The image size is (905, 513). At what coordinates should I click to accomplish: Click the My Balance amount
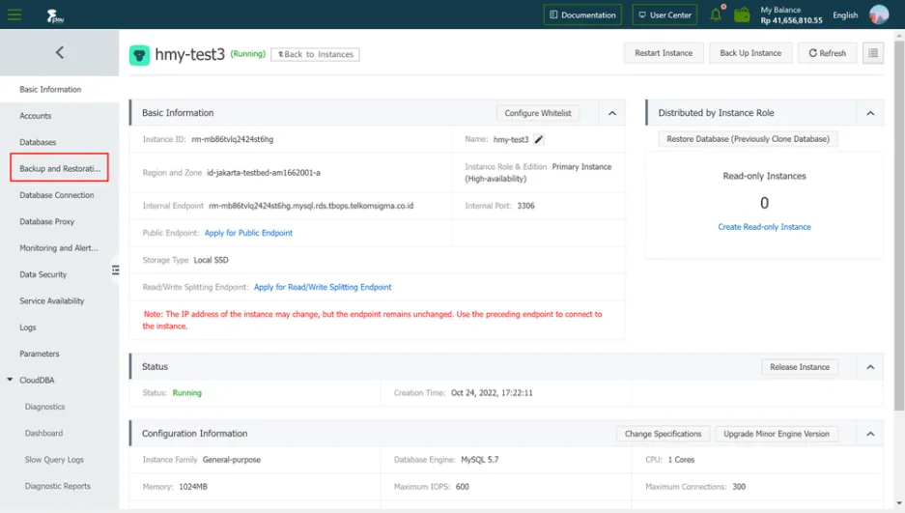[791, 20]
